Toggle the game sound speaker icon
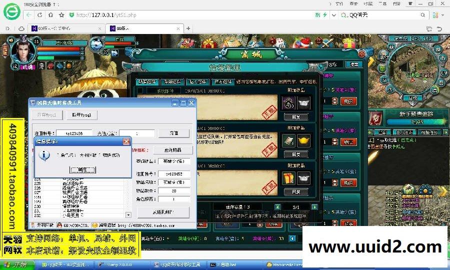Screen dimensions: 450x270 [x=11, y=40]
